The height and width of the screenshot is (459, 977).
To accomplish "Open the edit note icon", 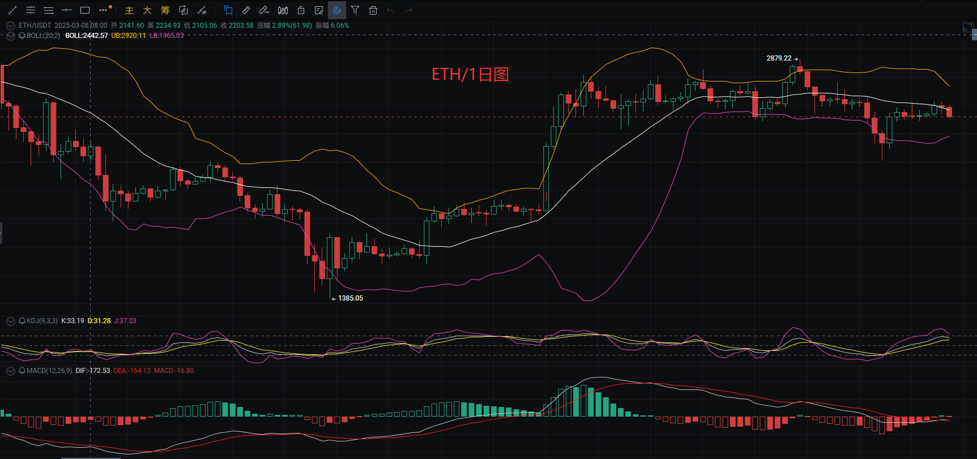I will (x=319, y=10).
